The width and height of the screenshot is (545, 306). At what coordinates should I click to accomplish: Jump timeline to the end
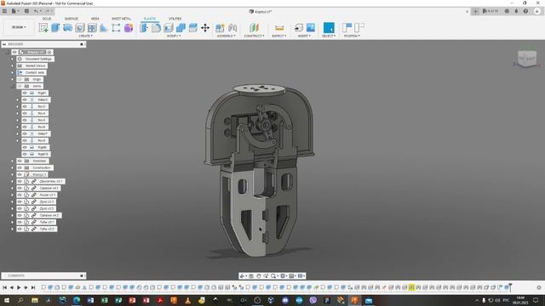pyautogui.click(x=33, y=287)
